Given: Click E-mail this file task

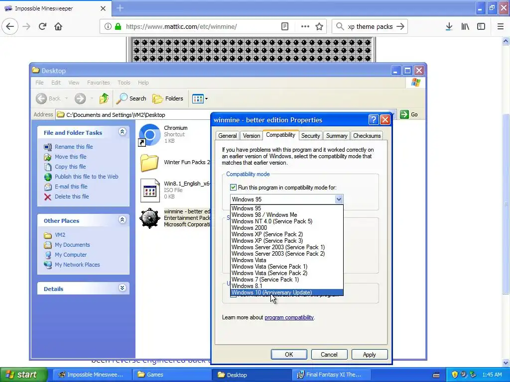Looking at the screenshot, I should [71, 187].
